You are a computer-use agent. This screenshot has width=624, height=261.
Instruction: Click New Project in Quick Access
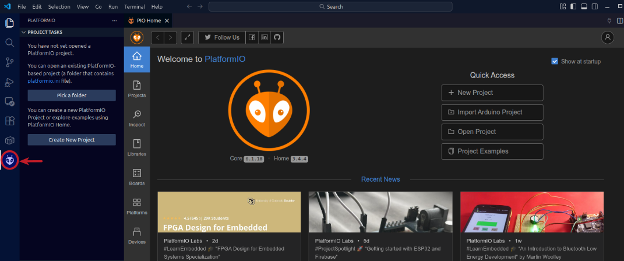pyautogui.click(x=492, y=93)
